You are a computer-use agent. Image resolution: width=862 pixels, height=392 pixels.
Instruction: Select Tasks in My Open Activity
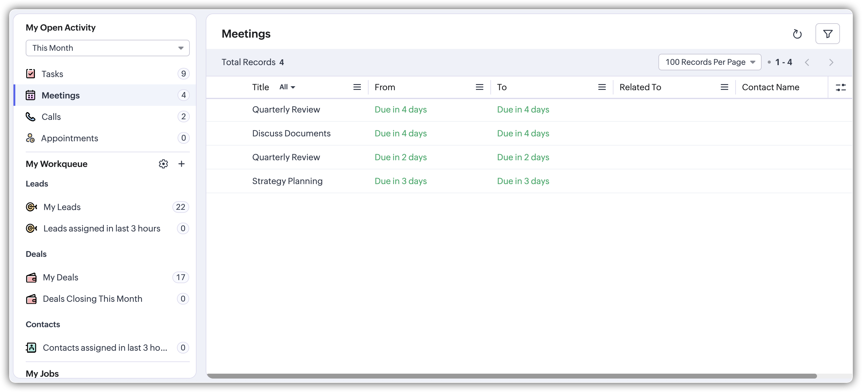53,74
